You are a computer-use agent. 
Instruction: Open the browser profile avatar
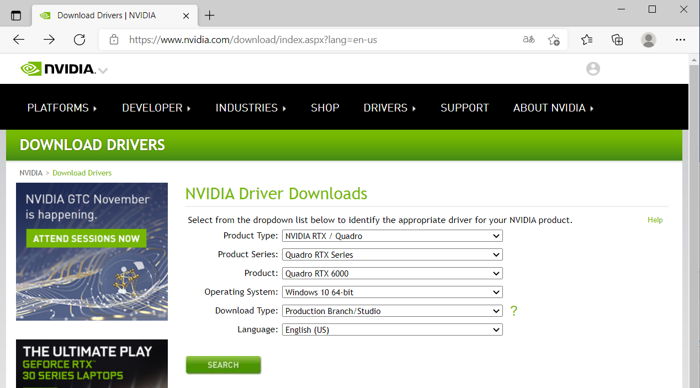pos(649,40)
